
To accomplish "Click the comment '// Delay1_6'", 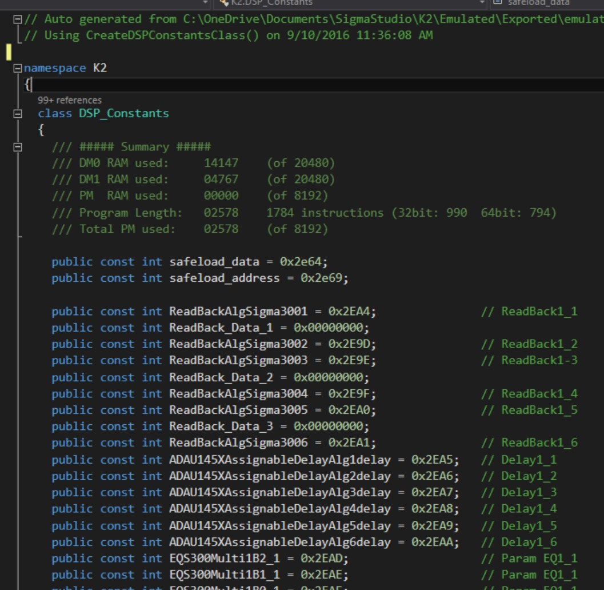I will tap(519, 542).
